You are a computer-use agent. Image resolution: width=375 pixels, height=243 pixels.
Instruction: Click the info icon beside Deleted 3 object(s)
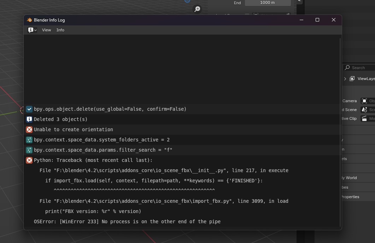(29, 119)
